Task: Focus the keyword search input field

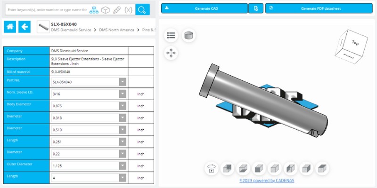Action: (x=47, y=10)
